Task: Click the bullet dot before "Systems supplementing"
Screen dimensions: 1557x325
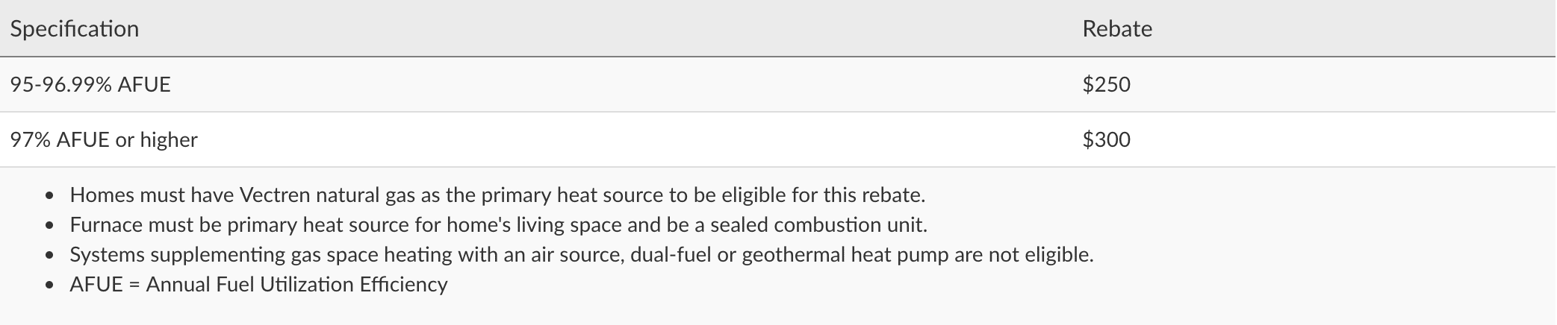Action: coord(49,256)
